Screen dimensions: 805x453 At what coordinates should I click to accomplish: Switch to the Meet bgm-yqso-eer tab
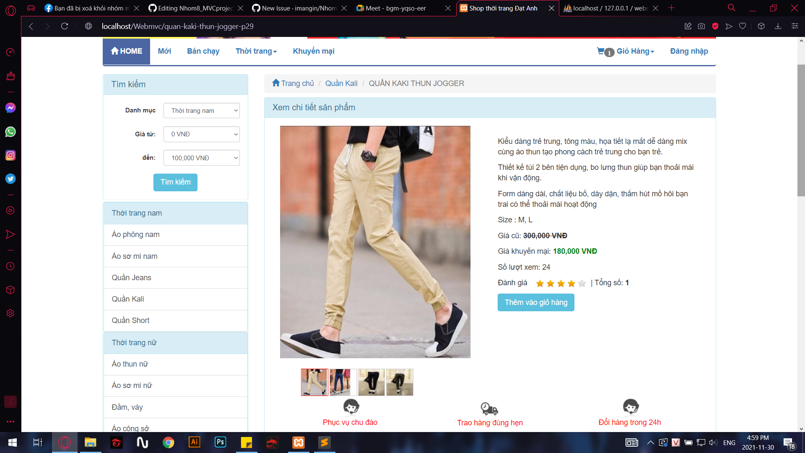pos(395,8)
